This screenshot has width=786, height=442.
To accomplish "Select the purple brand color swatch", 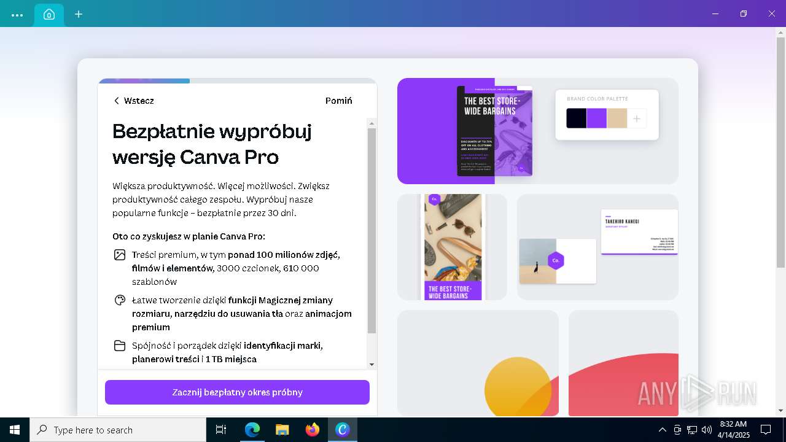I will click(x=597, y=118).
